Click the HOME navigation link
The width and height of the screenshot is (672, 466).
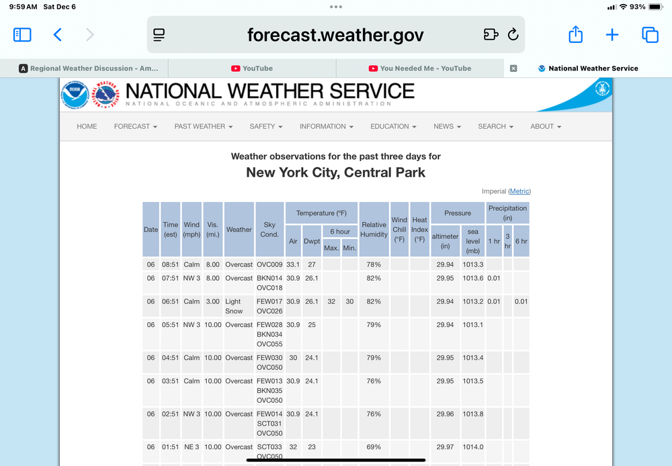(87, 126)
